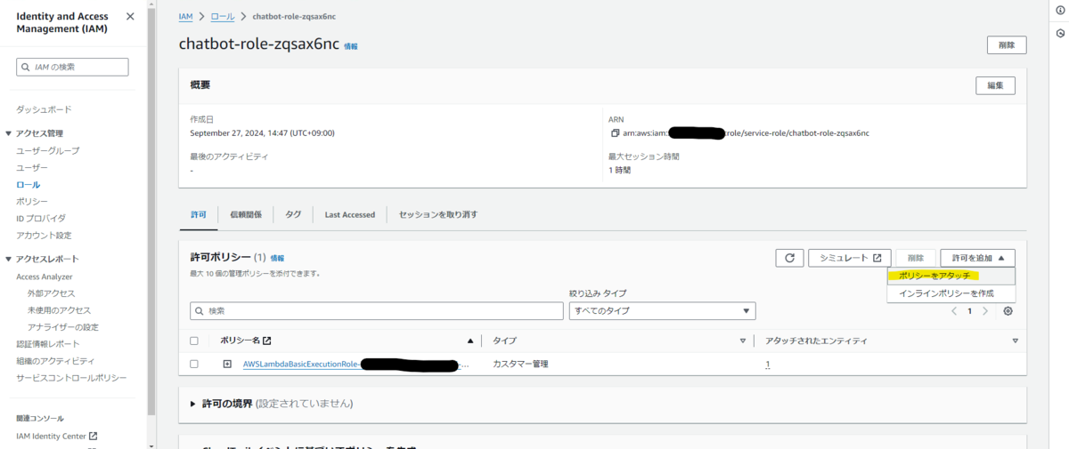This screenshot has height=449, width=1069.
Task: Open external link icon beside ポリシー名 header
Action: coord(267,341)
